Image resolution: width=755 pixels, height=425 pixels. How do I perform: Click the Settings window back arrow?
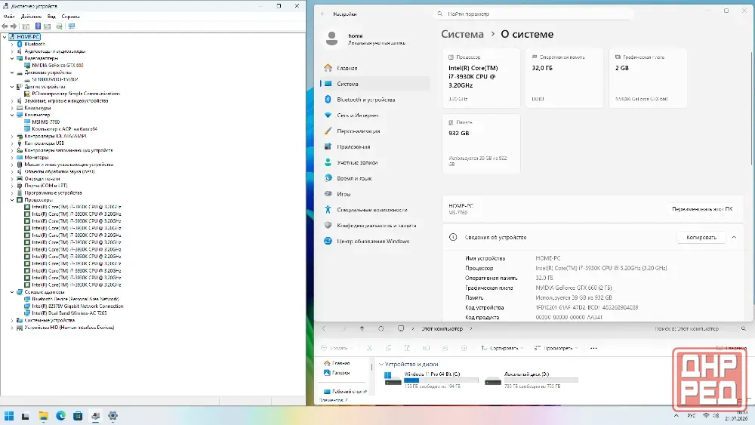coord(323,14)
